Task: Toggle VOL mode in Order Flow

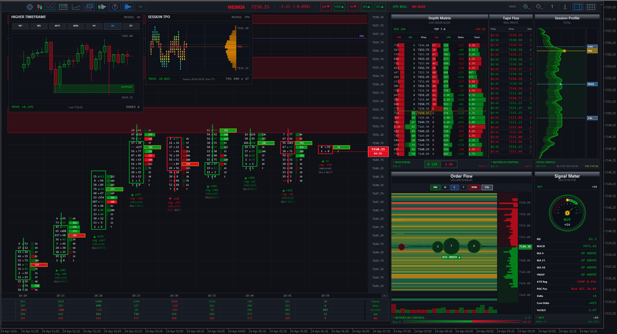Action: pyautogui.click(x=487, y=187)
